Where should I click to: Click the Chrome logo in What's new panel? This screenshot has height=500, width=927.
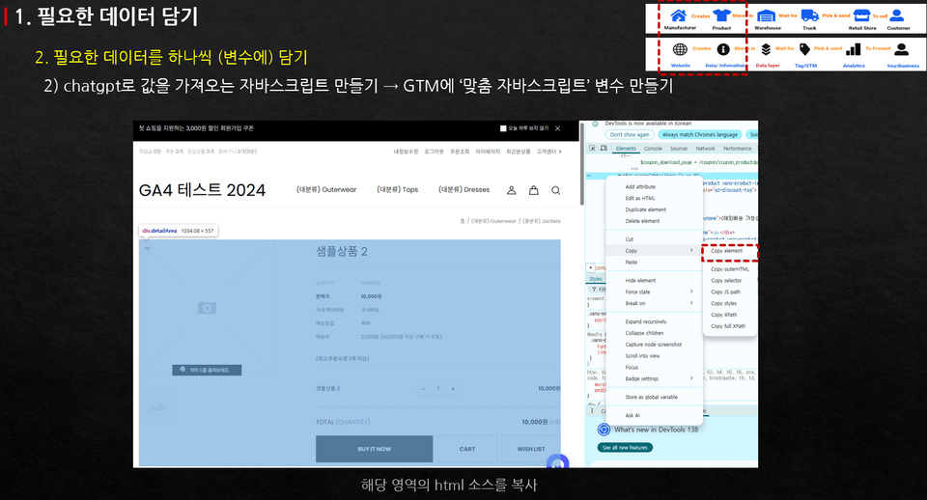click(x=604, y=430)
